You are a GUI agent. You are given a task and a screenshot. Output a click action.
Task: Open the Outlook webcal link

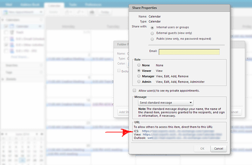pyautogui.click(x=184, y=138)
